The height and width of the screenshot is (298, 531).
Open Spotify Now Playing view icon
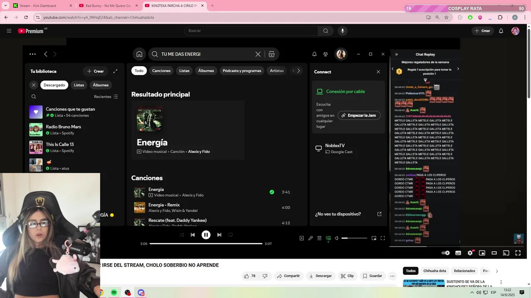[302, 238]
